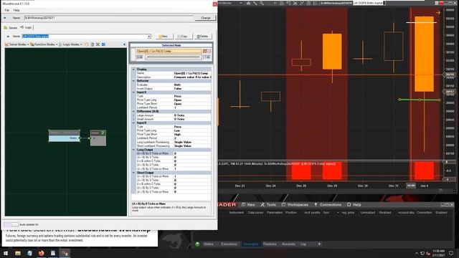
Task: Collapse the Behavior property section
Action: coord(134,81)
